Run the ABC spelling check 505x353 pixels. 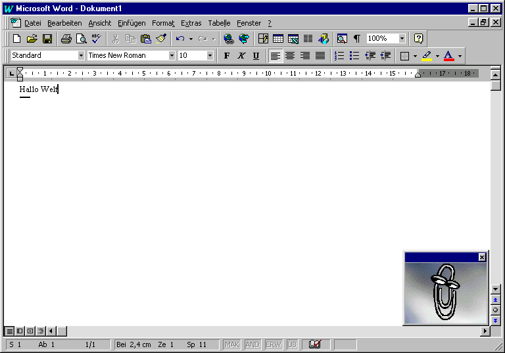pyautogui.click(x=96, y=39)
